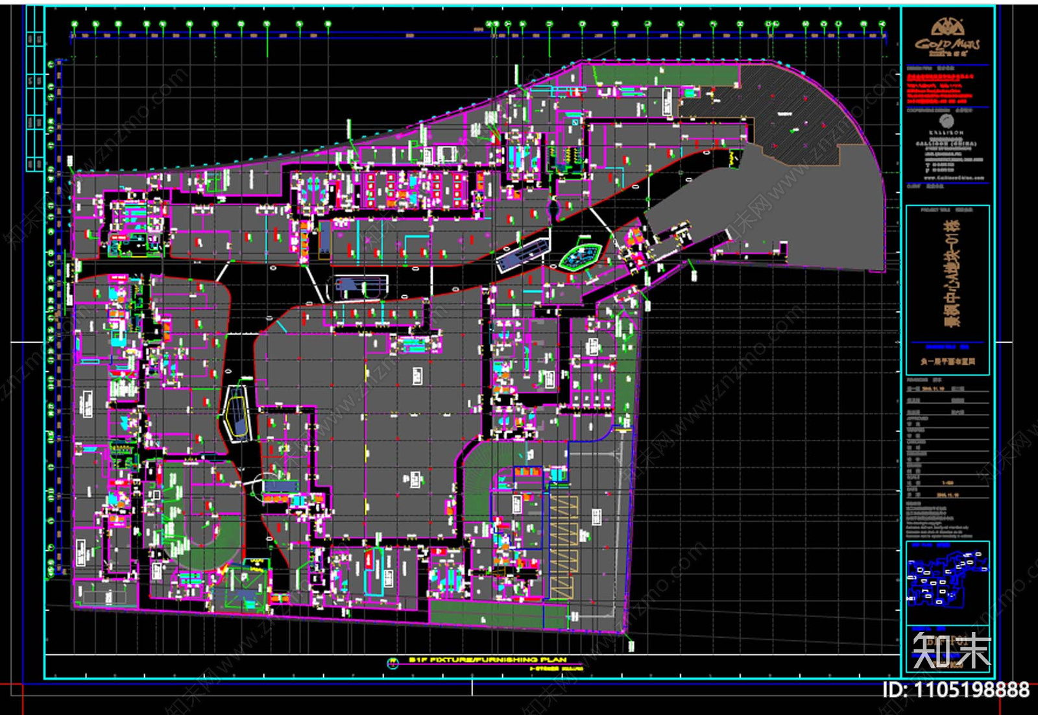Click the Callison round logo emblem

(x=947, y=121)
